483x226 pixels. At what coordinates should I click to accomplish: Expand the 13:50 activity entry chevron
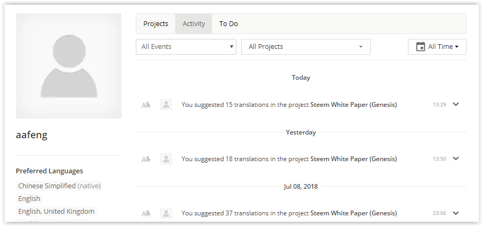[456, 158]
